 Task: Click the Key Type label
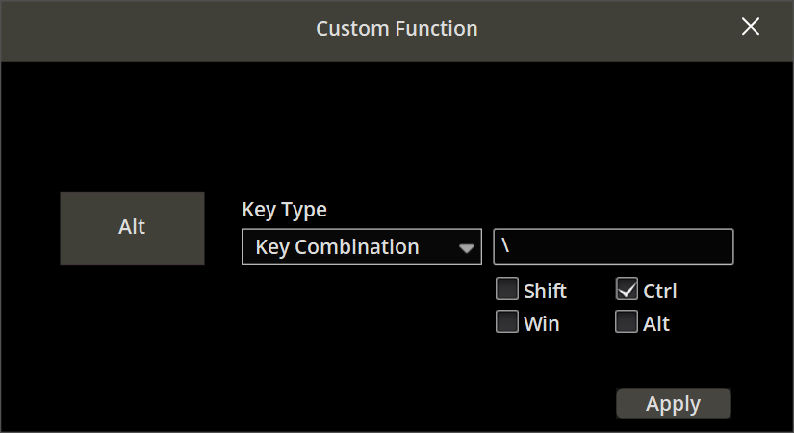284,209
